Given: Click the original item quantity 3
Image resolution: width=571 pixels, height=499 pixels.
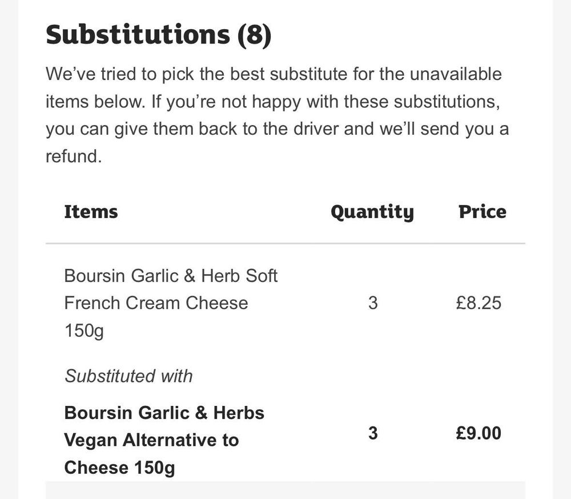Looking at the screenshot, I should 373,303.
